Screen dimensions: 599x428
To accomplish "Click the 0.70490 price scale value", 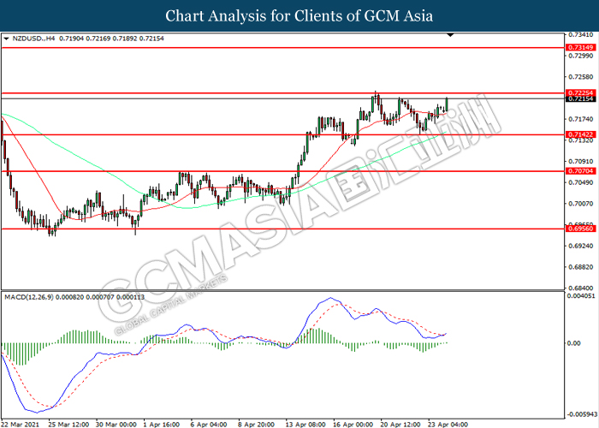I will [581, 182].
